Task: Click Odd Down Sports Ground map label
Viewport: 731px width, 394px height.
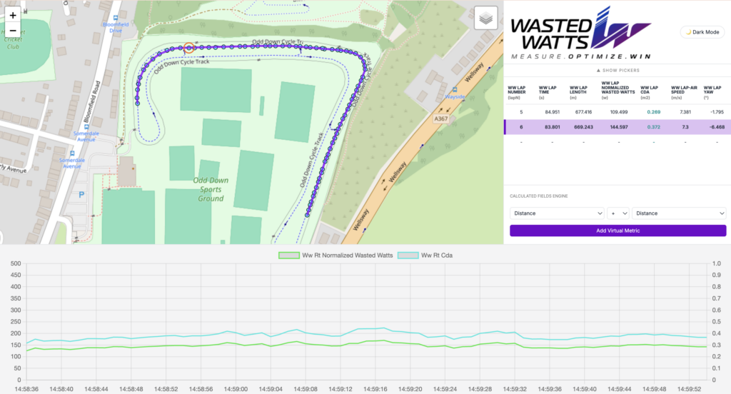Action: coord(211,189)
